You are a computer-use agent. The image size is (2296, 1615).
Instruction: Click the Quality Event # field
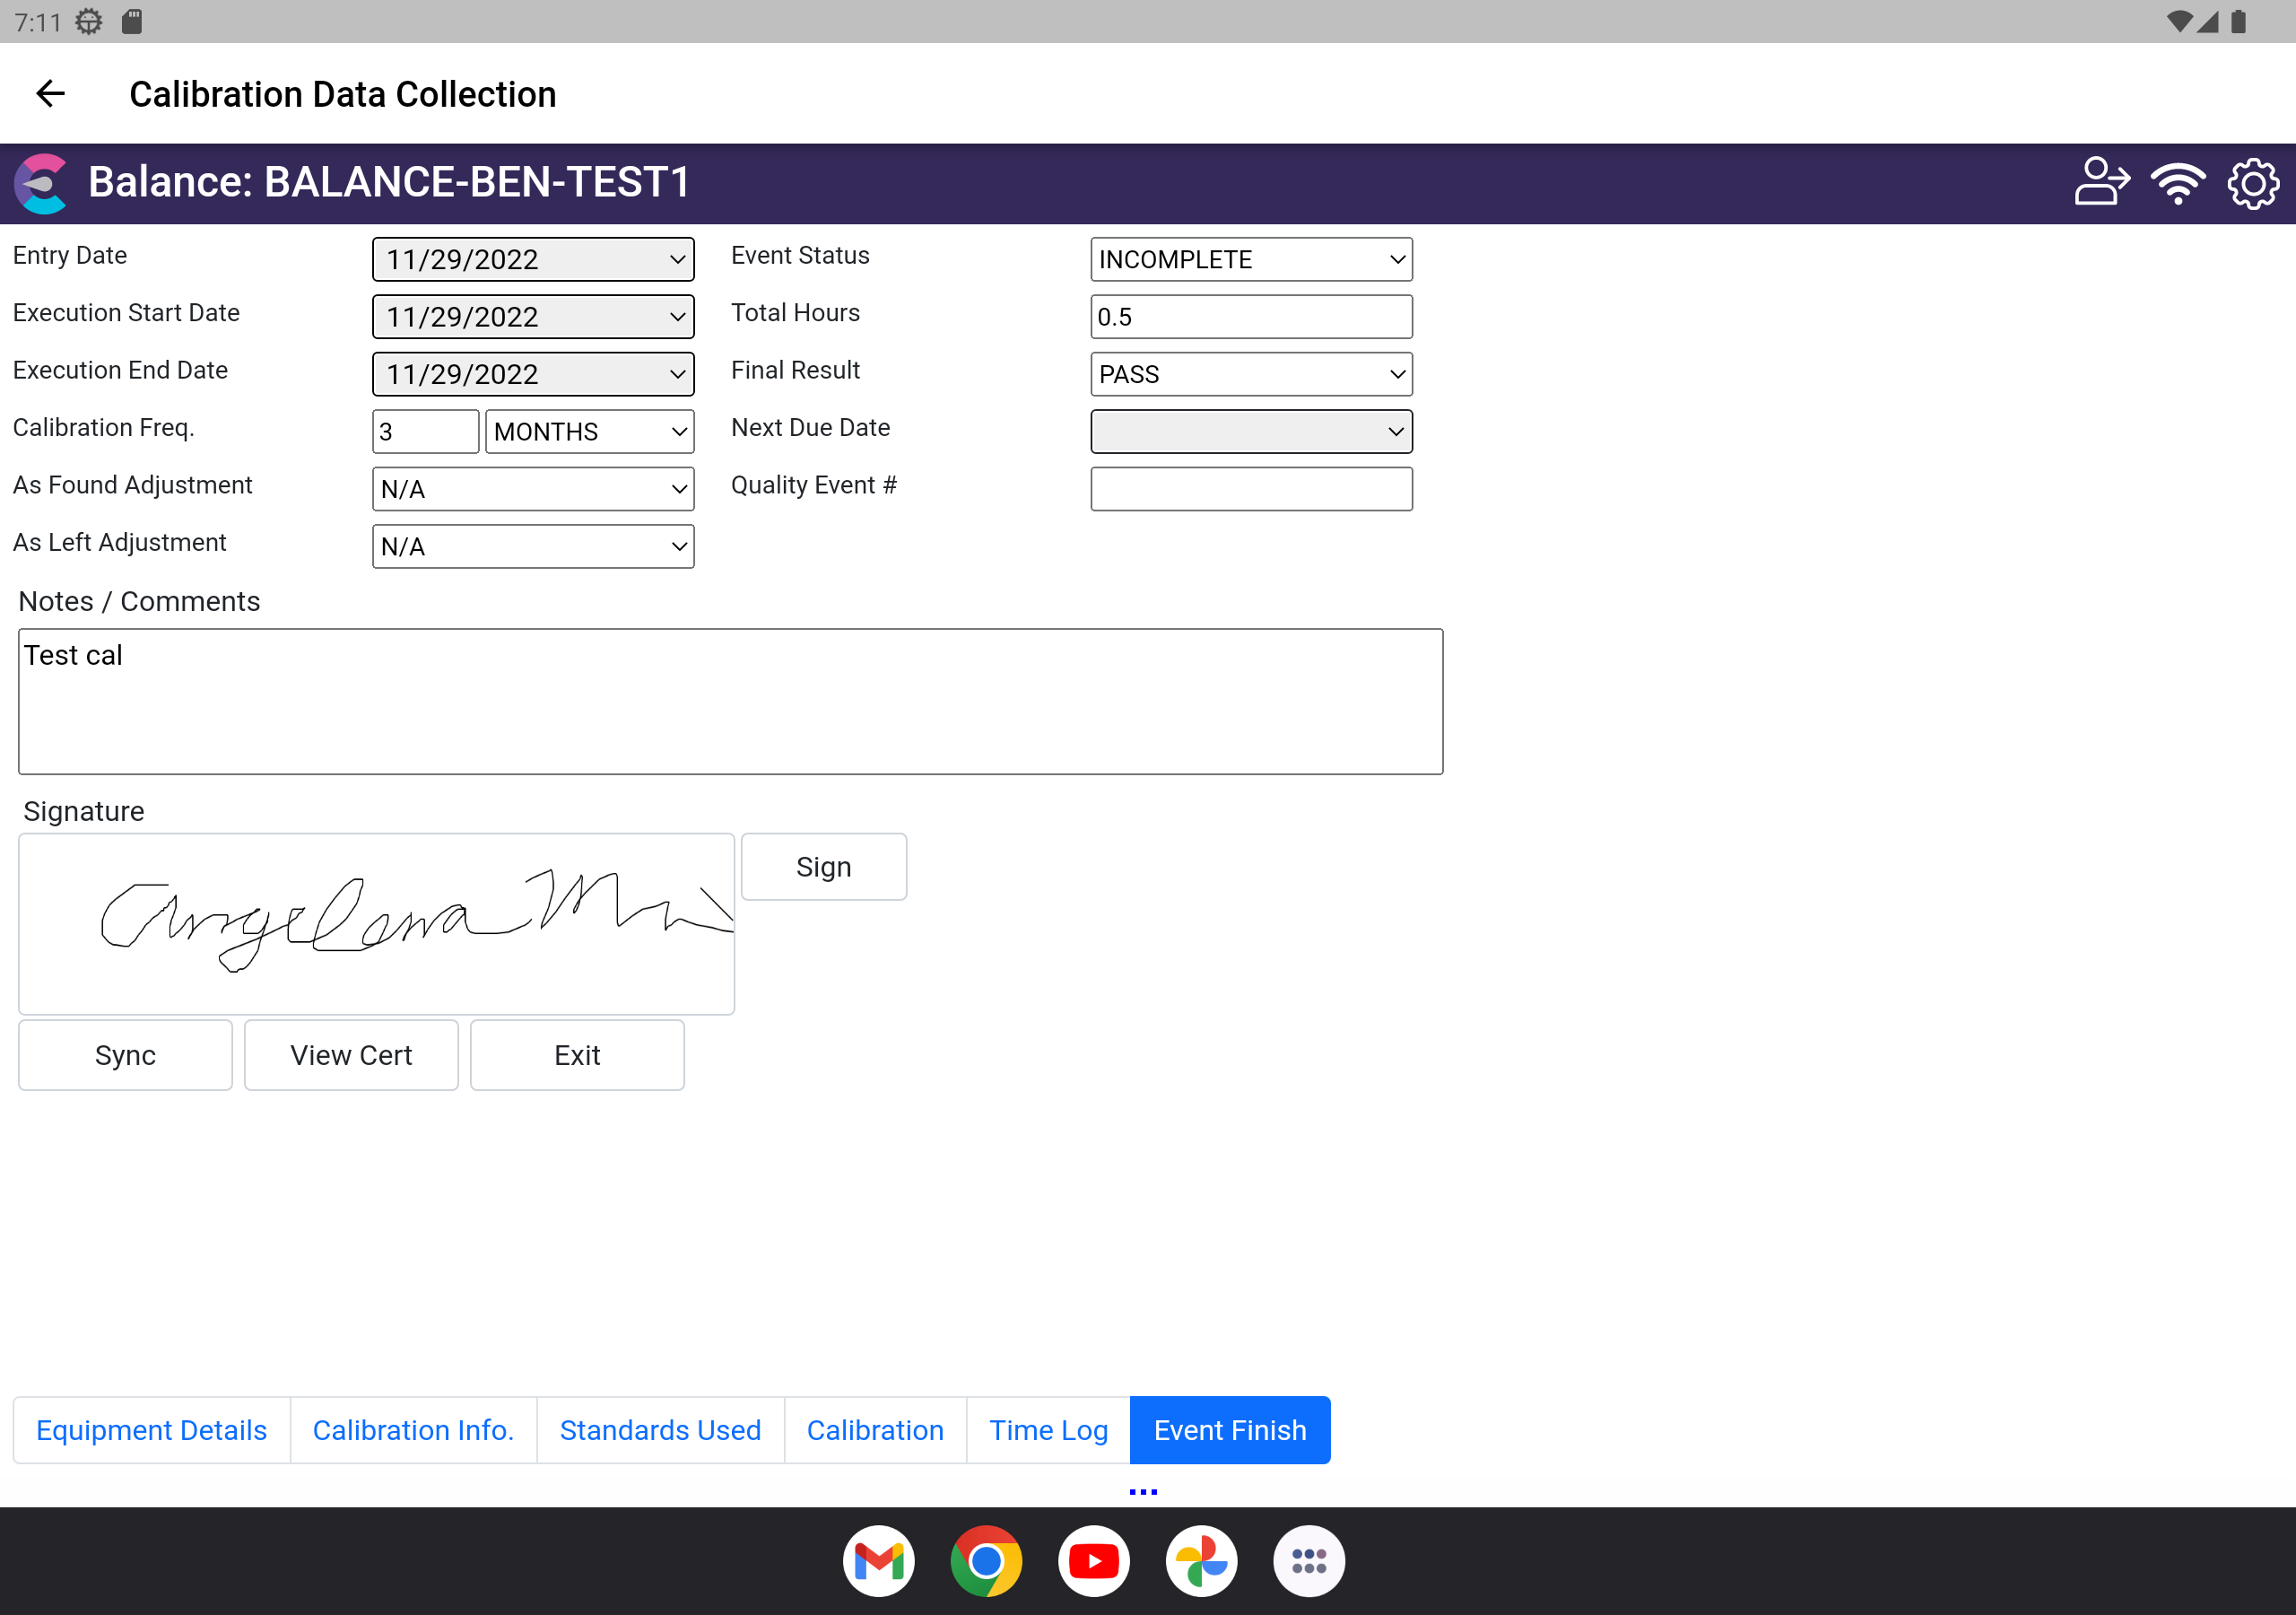point(1250,489)
